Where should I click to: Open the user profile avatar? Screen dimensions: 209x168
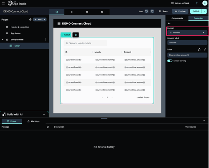[205, 3]
